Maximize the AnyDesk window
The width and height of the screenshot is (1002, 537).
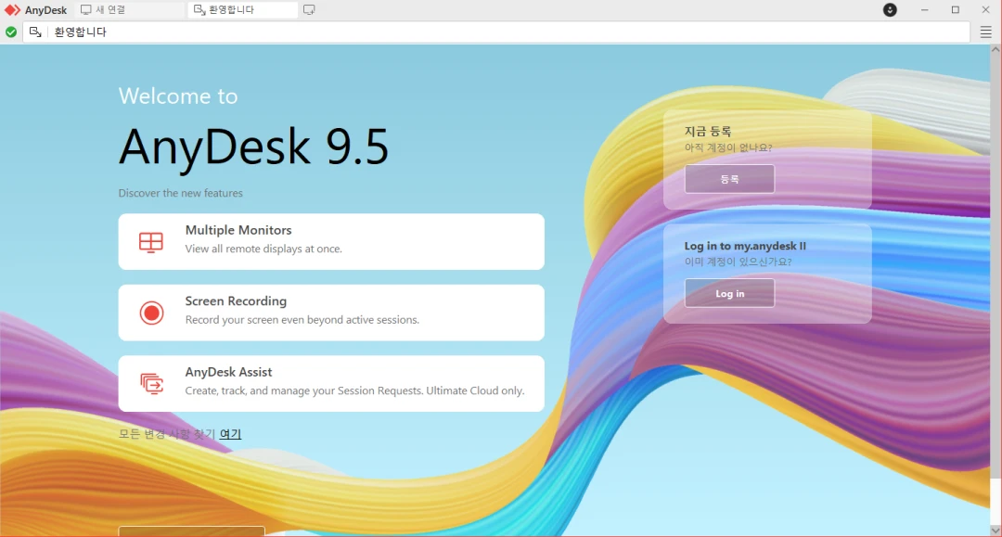point(956,9)
